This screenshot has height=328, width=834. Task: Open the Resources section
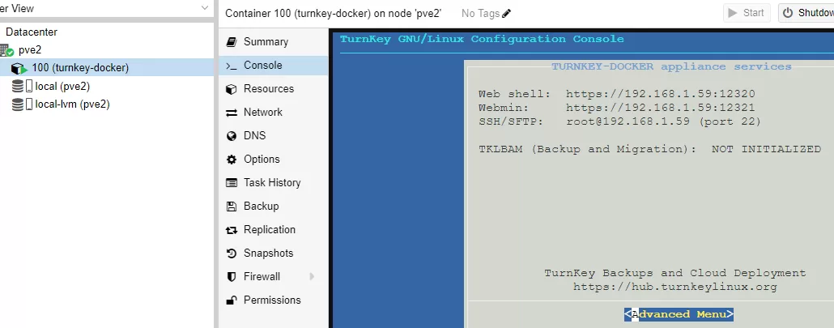(274, 89)
